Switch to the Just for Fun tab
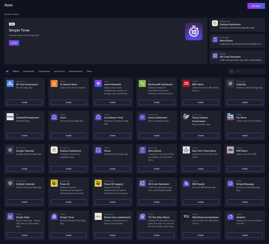 click(59, 71)
